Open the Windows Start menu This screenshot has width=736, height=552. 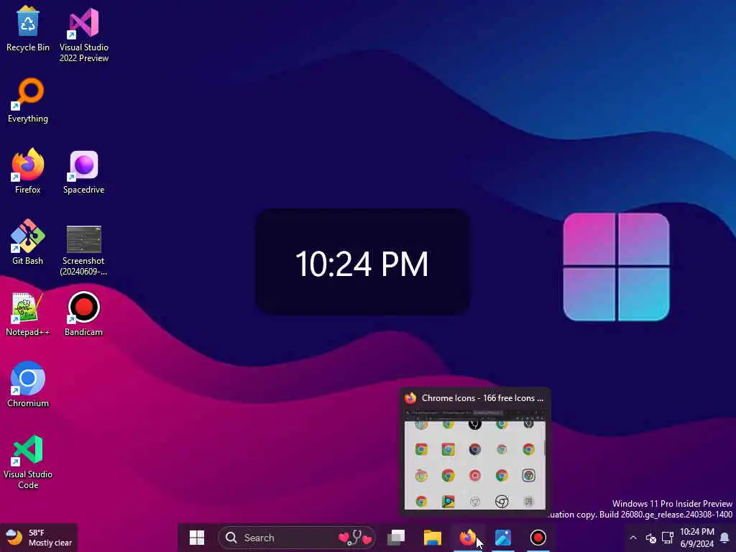[197, 538]
